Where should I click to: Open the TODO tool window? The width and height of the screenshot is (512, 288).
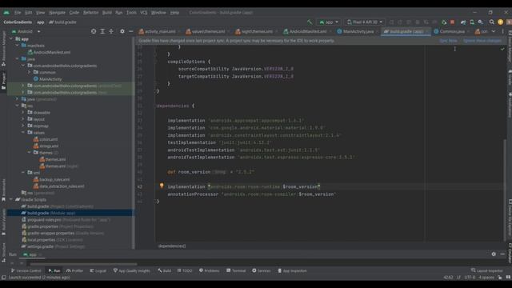[185, 270]
